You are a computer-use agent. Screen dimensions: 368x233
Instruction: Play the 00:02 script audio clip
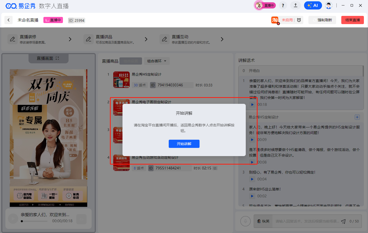pos(252,196)
